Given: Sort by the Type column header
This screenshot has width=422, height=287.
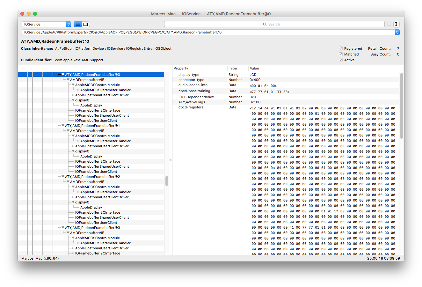Looking at the screenshot, I should point(238,68).
